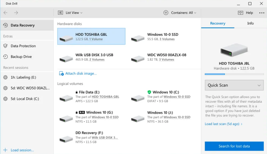This screenshot has height=154, width=267.
Task: Select the WDC WD50 00AZLX-08 disk
Action: tap(163, 57)
